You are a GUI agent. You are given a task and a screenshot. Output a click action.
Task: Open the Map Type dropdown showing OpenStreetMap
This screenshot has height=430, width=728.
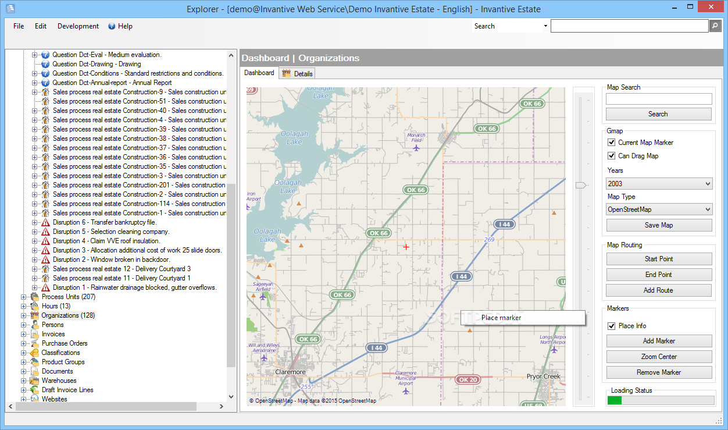point(659,209)
